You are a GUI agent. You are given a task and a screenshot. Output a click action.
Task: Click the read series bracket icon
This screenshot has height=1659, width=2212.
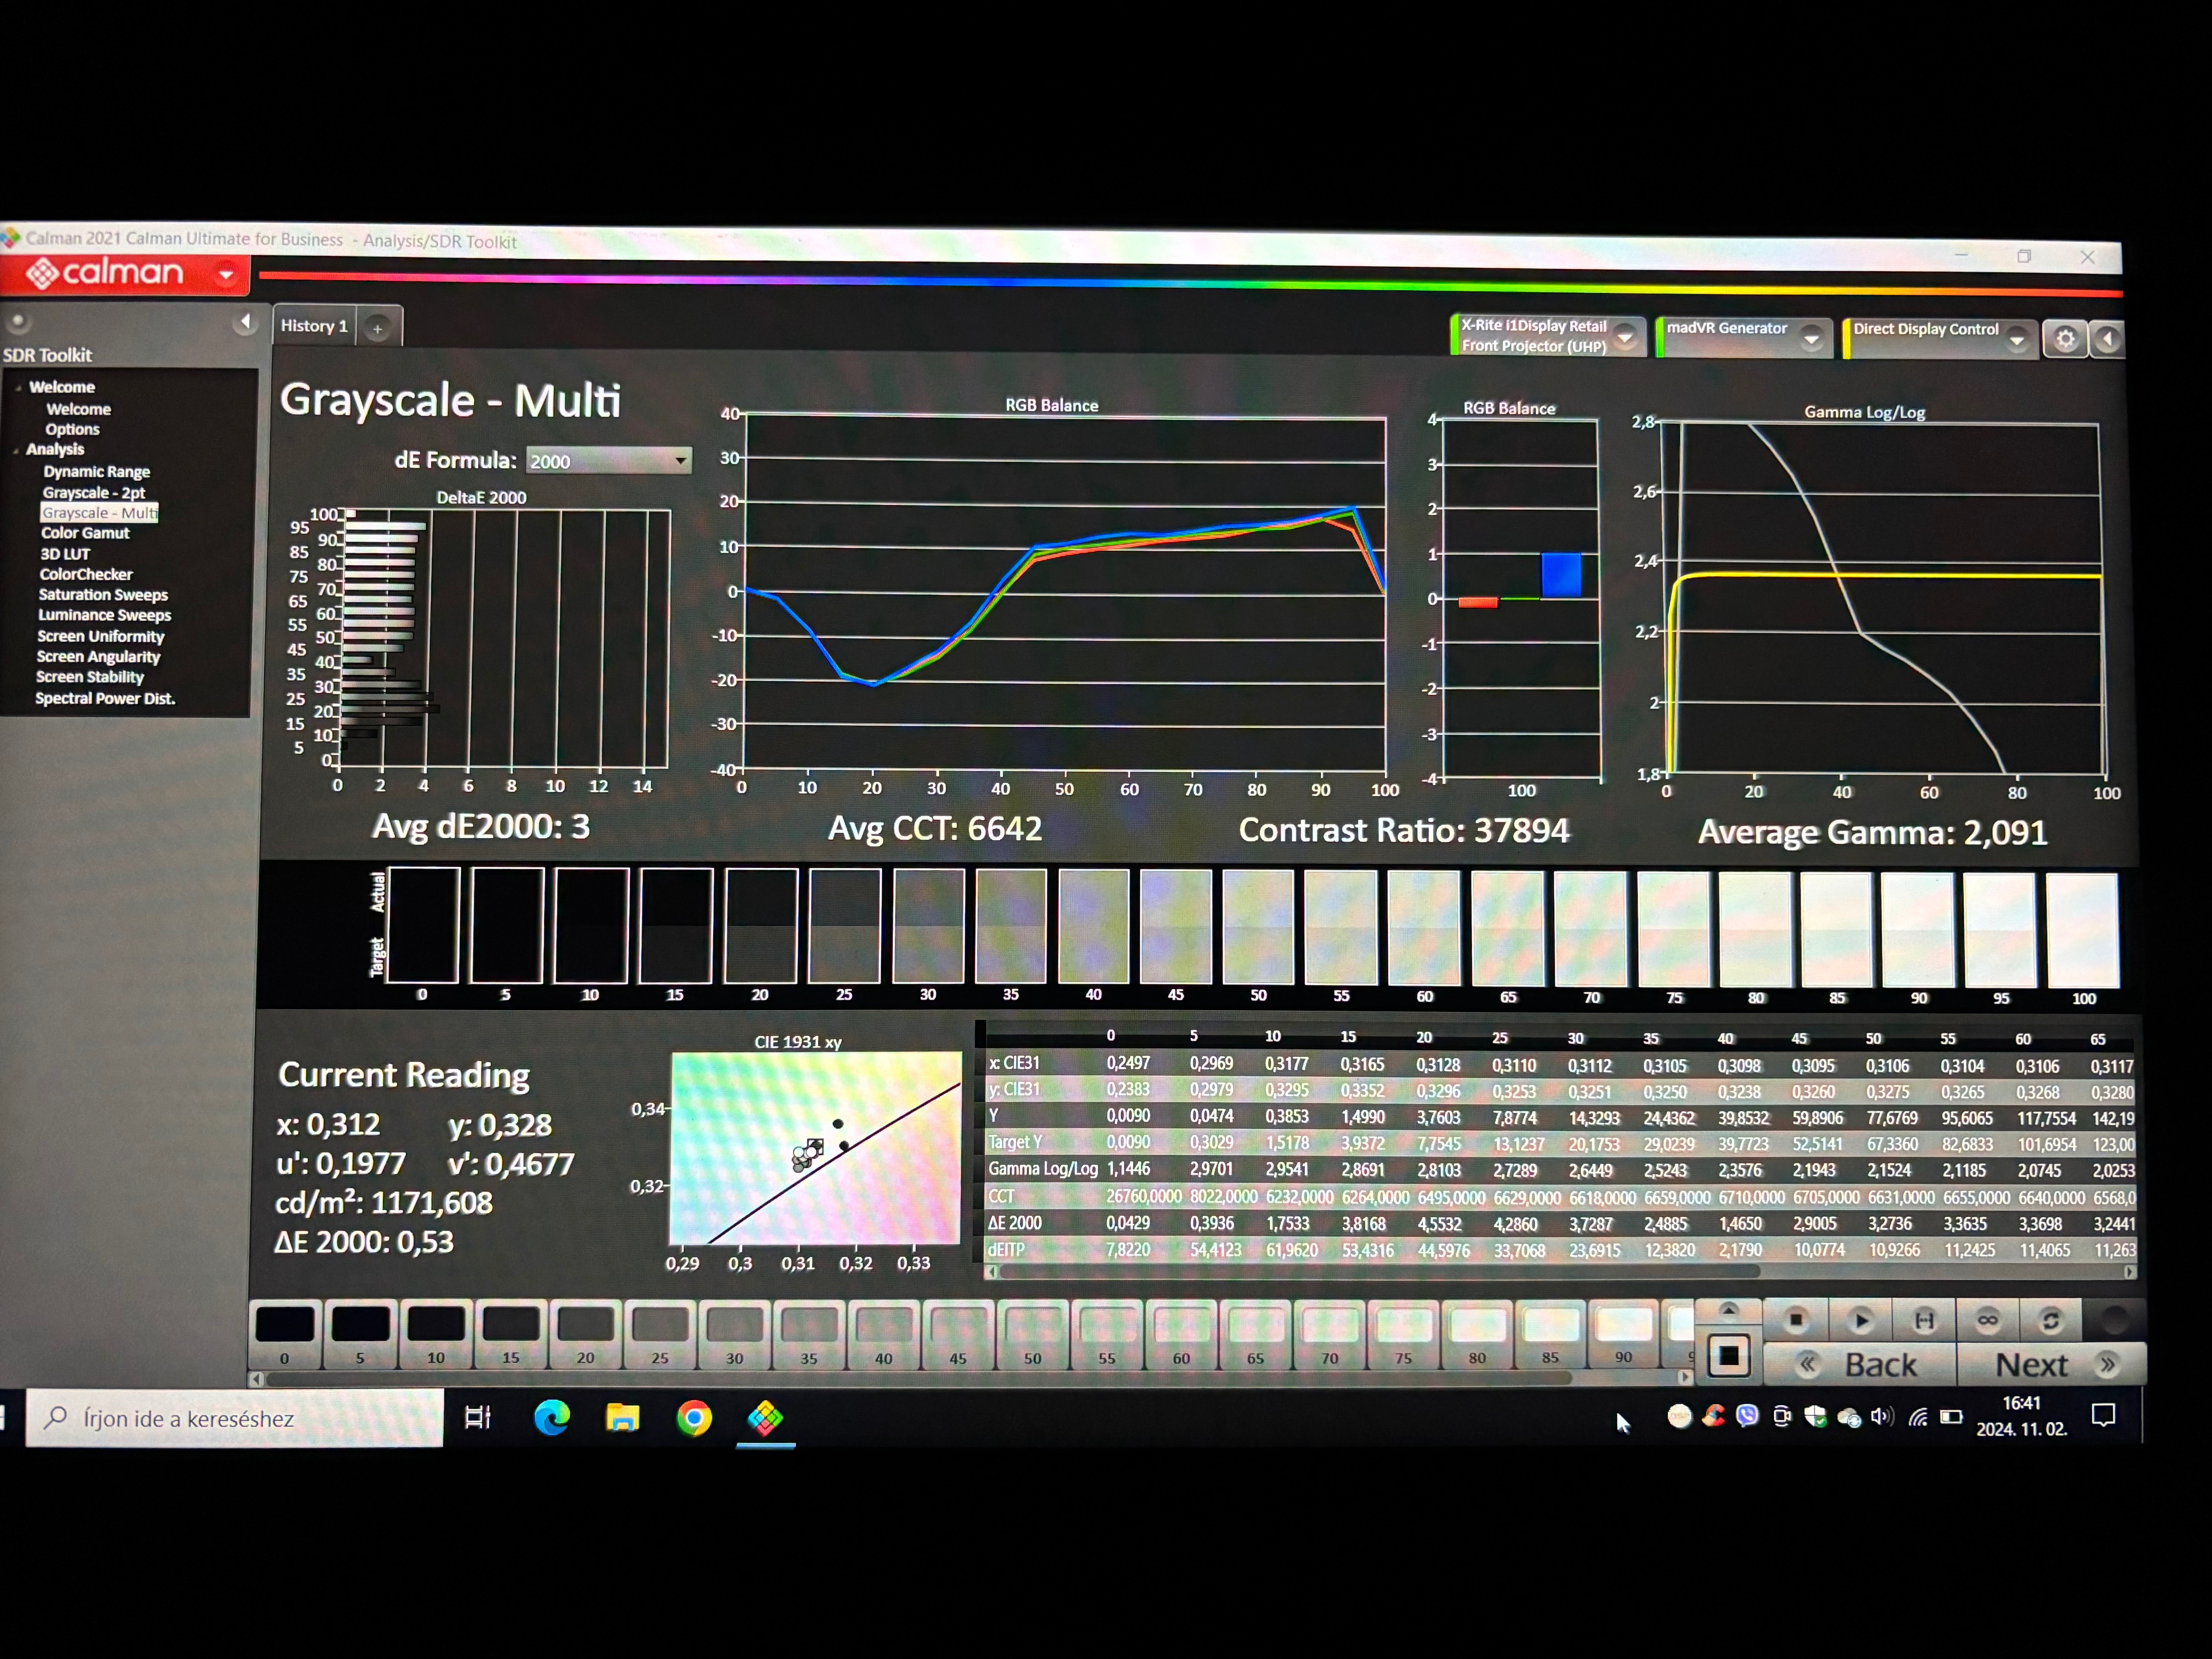coord(1924,1320)
